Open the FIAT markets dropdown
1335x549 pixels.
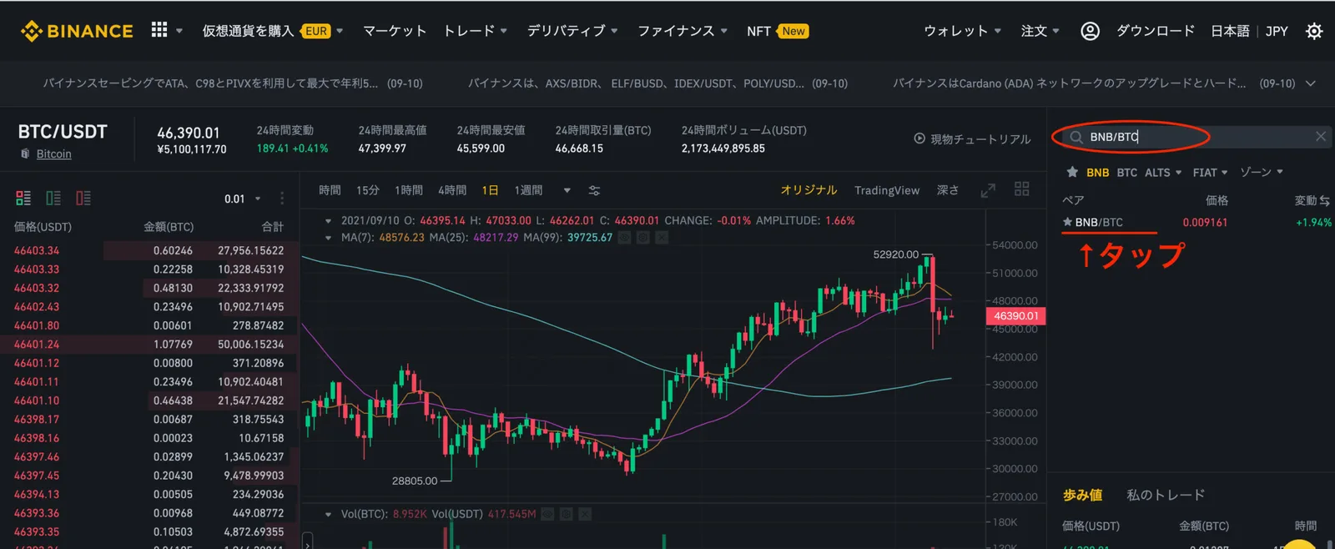coord(1210,173)
